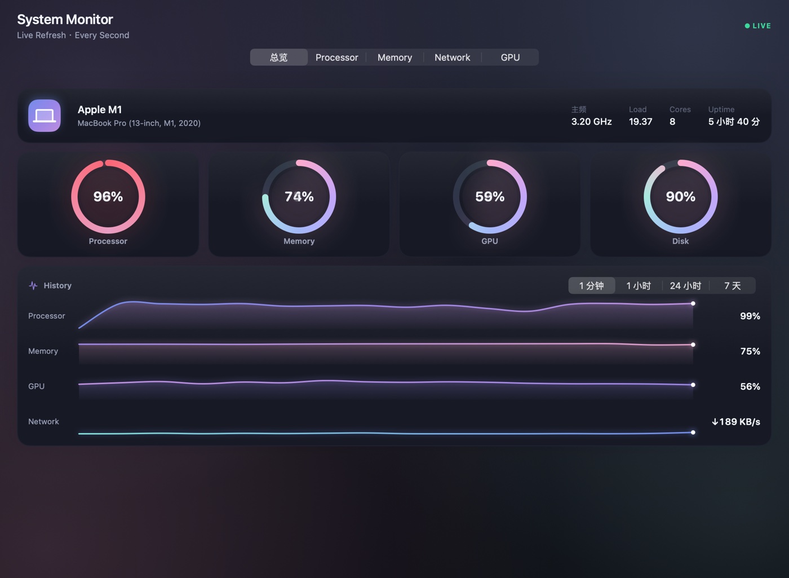
Task: Click the 主频 label
Action: coord(579,109)
